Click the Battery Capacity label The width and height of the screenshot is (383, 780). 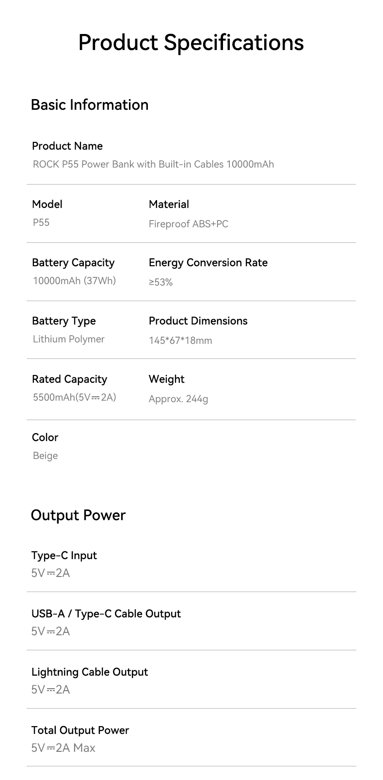coord(73,262)
